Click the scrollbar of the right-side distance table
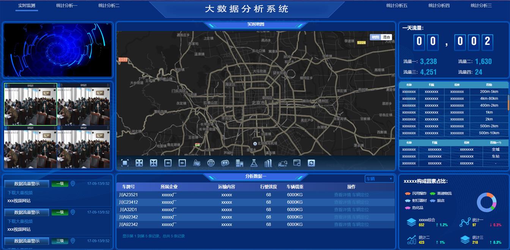 click(508, 102)
